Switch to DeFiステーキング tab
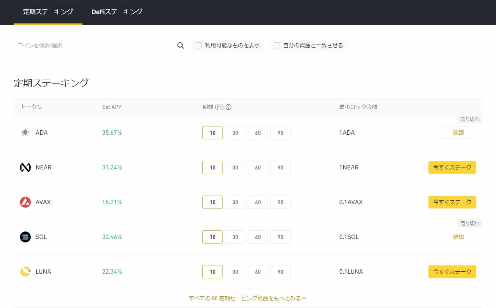Image resolution: width=496 pixels, height=308 pixels. (x=117, y=12)
